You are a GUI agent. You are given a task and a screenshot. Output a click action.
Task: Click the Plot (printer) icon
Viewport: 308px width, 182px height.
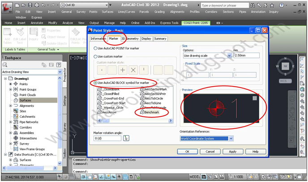pyautogui.click(x=37, y=5)
